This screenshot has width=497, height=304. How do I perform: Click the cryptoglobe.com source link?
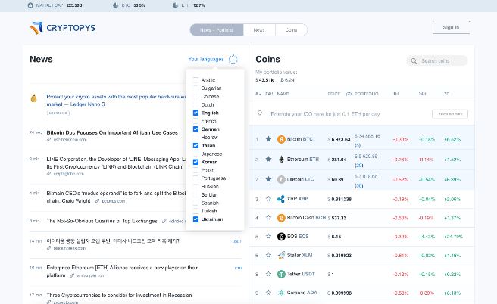click(x=68, y=174)
